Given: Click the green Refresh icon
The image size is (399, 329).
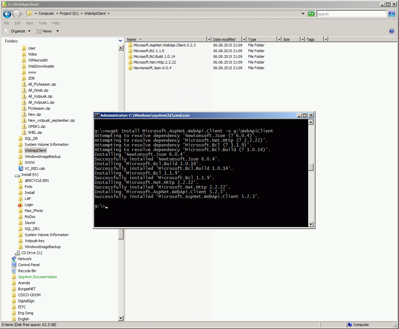Looking at the screenshot, I should [311, 14].
